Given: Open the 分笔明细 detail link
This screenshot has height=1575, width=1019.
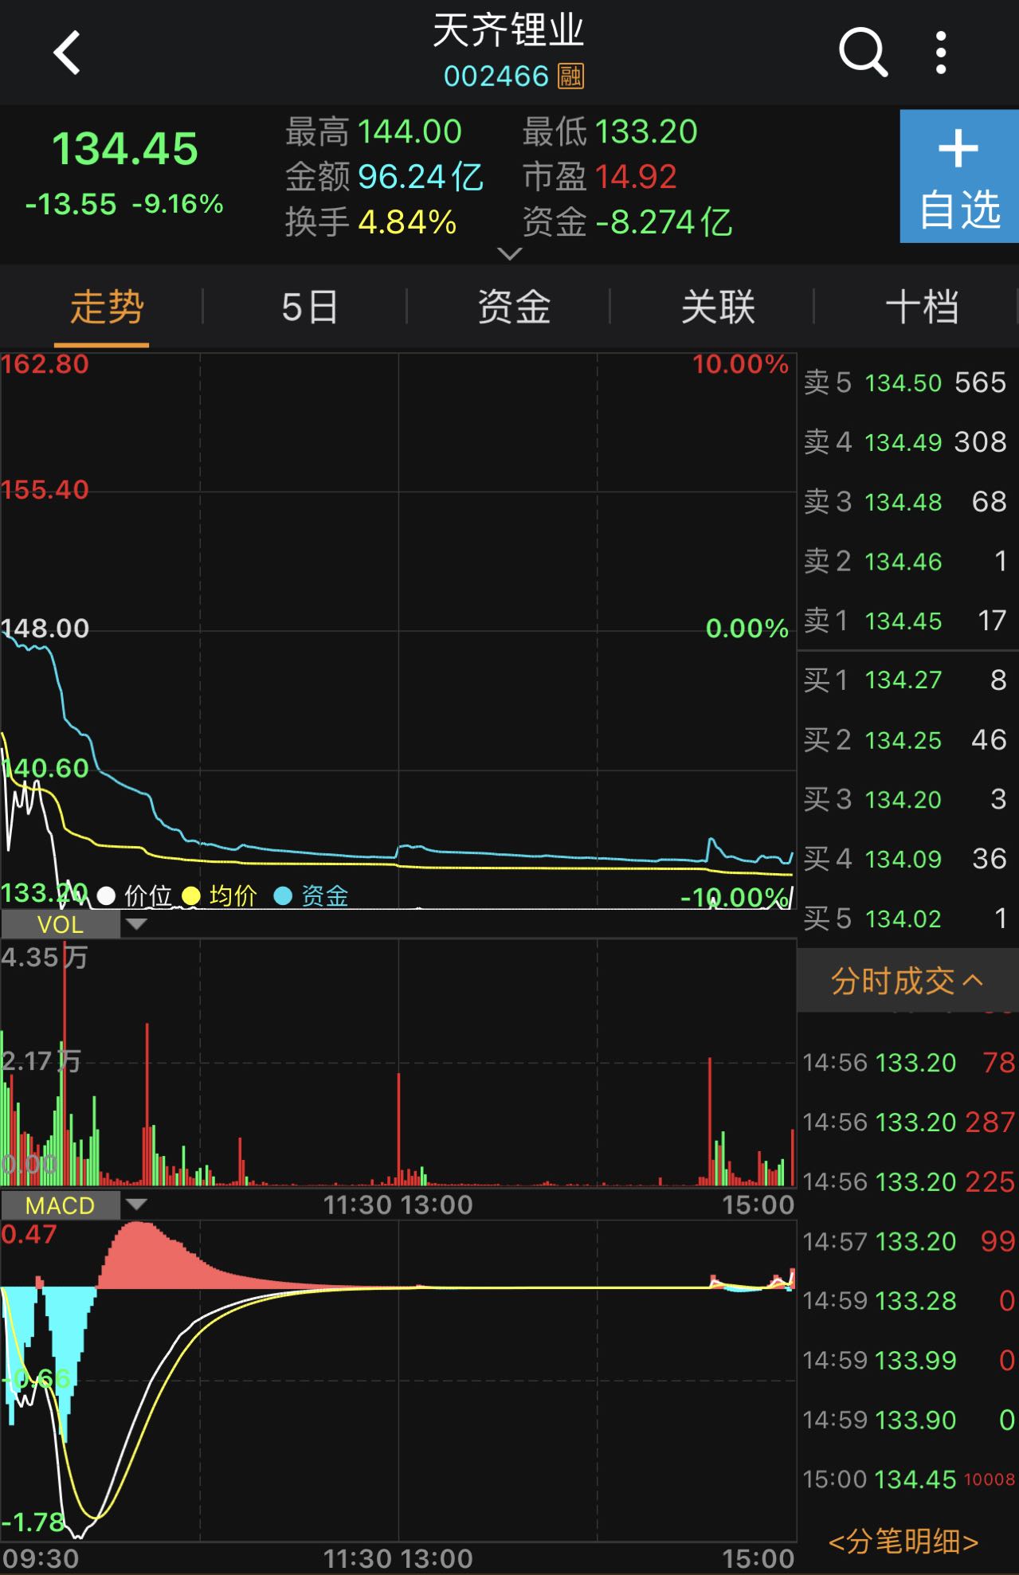Looking at the screenshot, I should coord(903,1542).
